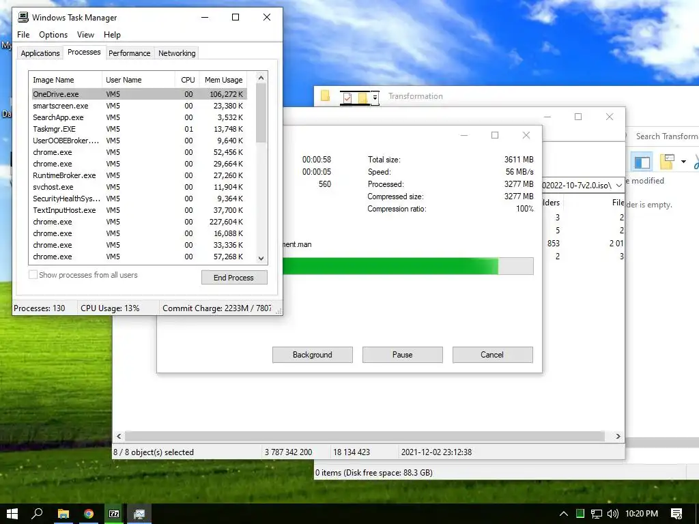The width and height of the screenshot is (699, 524).
Task: Toggle Explorer preview pane icon
Action: pos(642,162)
